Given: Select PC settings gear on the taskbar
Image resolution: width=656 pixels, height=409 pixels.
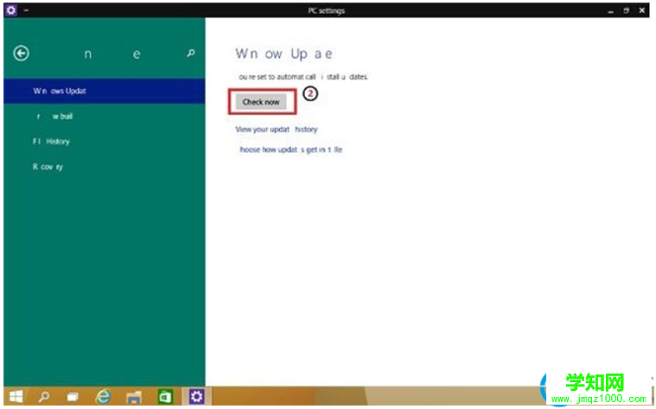Looking at the screenshot, I should 197,396.
